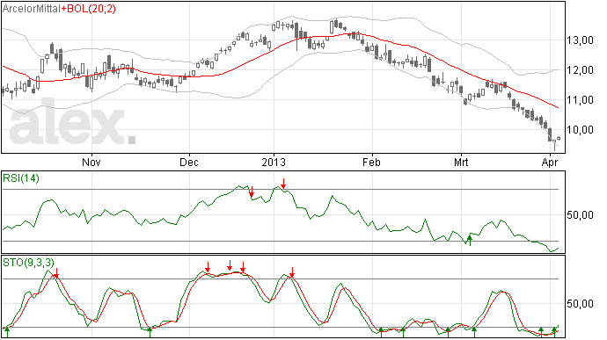Select the +BOL(20;2) indicator label

point(88,9)
